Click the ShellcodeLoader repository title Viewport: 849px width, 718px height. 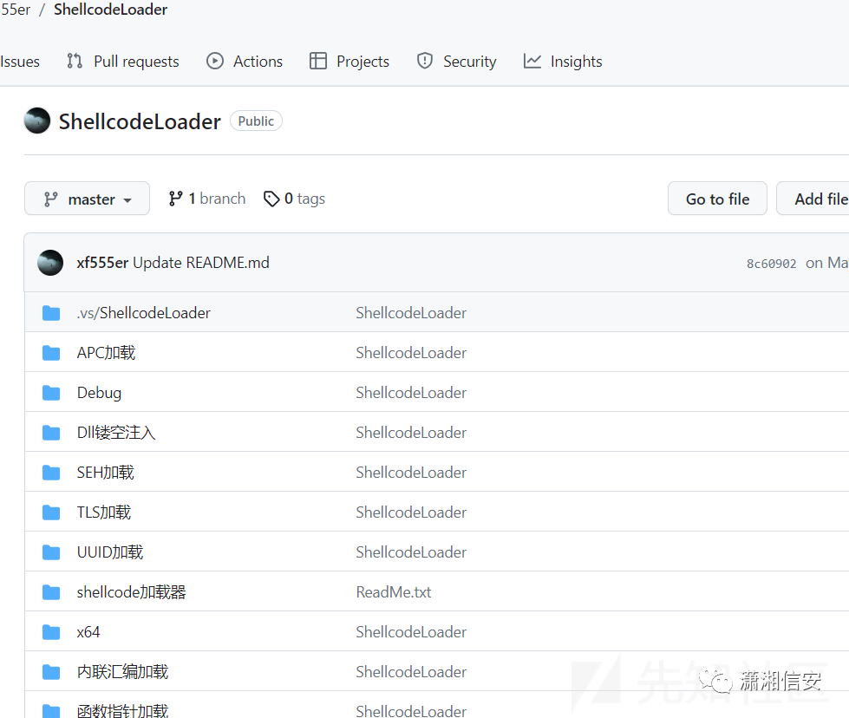point(140,121)
